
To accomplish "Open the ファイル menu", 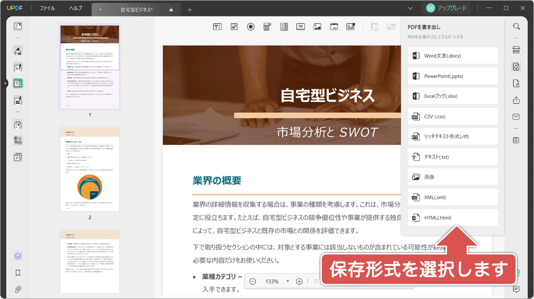I will pos(47,8).
